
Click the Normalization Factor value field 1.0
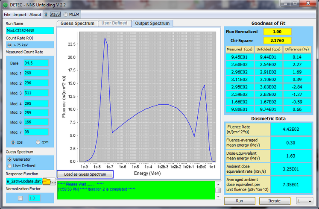(34, 198)
